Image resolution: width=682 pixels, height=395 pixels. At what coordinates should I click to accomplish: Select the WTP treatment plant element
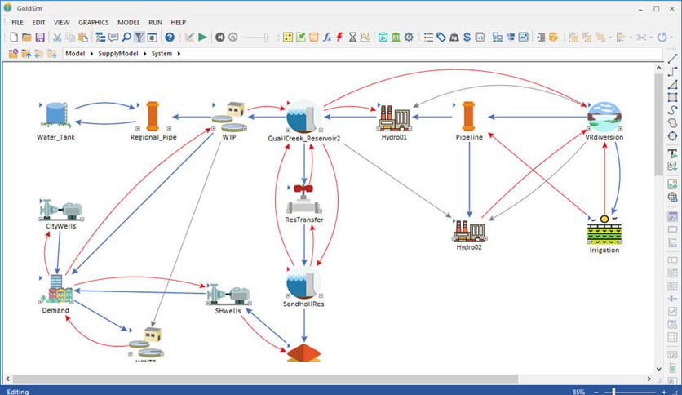(x=229, y=117)
